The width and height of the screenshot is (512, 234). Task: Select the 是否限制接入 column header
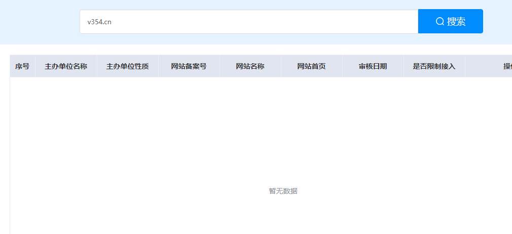[x=434, y=66]
